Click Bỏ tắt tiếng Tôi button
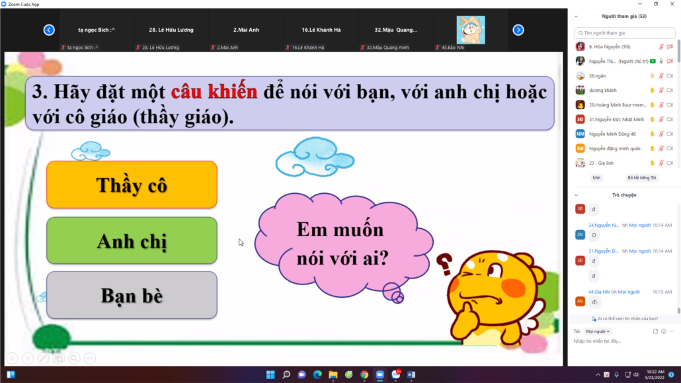Viewport: 681px width, 383px height. 641,178
